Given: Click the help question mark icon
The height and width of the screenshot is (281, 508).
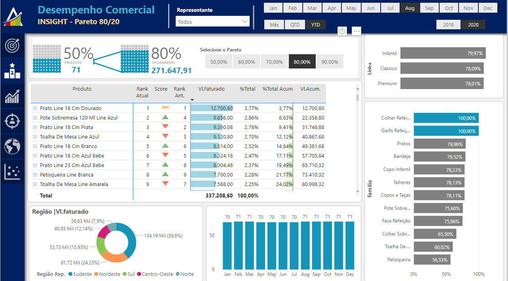Looking at the screenshot, I should pos(343,31).
